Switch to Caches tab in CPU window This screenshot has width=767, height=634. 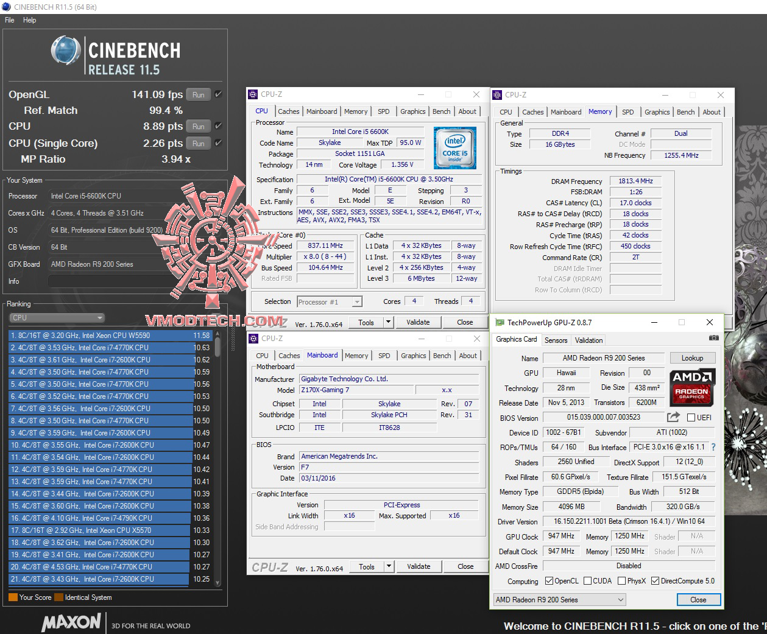(x=288, y=111)
